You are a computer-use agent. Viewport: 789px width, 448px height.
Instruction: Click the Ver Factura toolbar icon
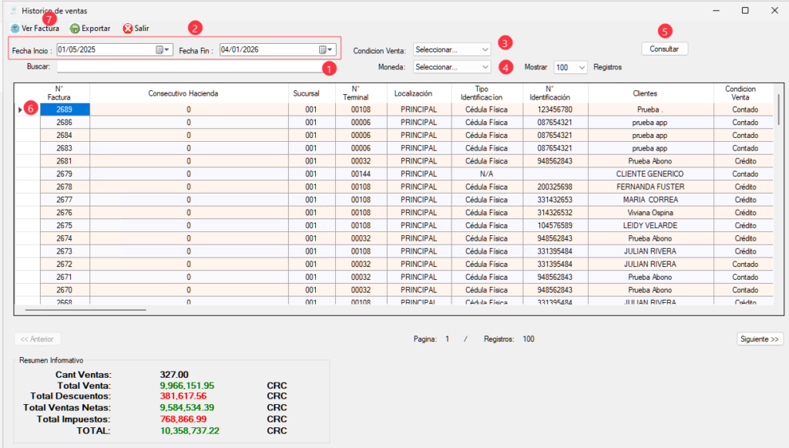pos(15,29)
